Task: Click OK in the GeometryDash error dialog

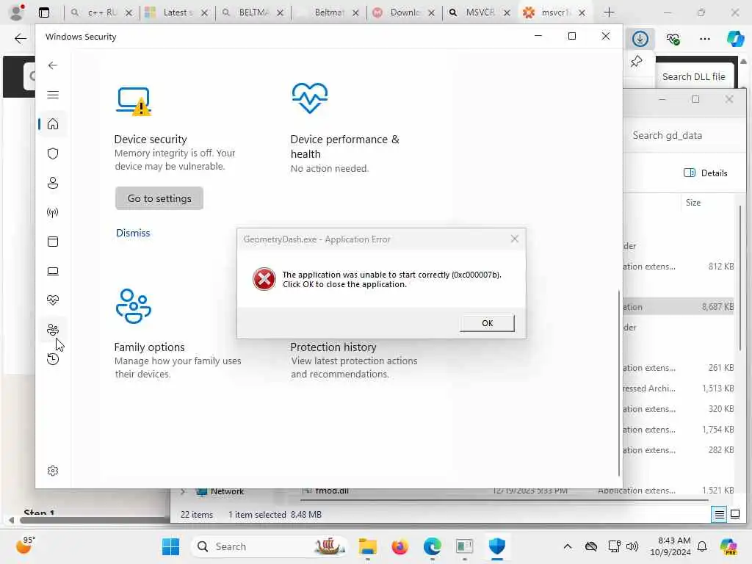Action: point(487,323)
